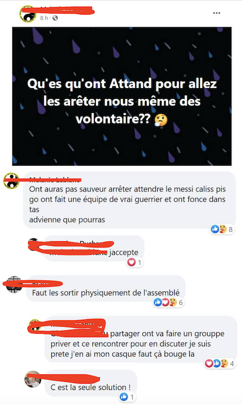Click the thinking emoji in the post image
The image size is (242, 404).
click(161, 120)
